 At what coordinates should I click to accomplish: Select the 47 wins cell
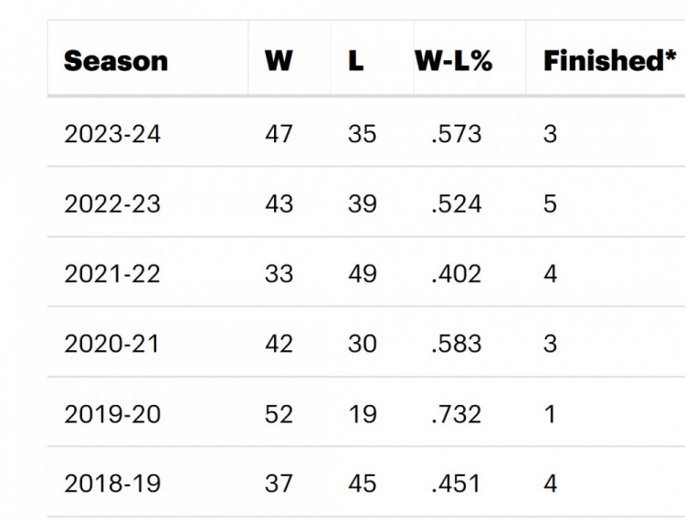tap(279, 134)
